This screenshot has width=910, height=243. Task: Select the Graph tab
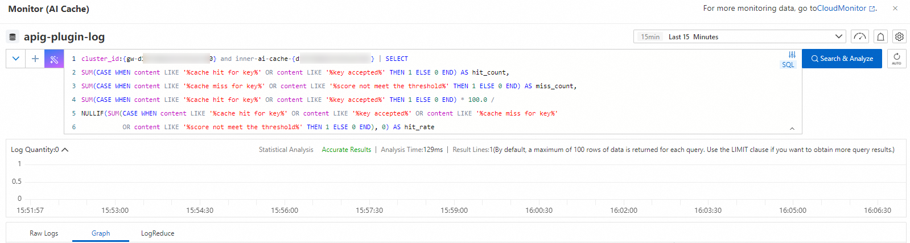(x=101, y=233)
